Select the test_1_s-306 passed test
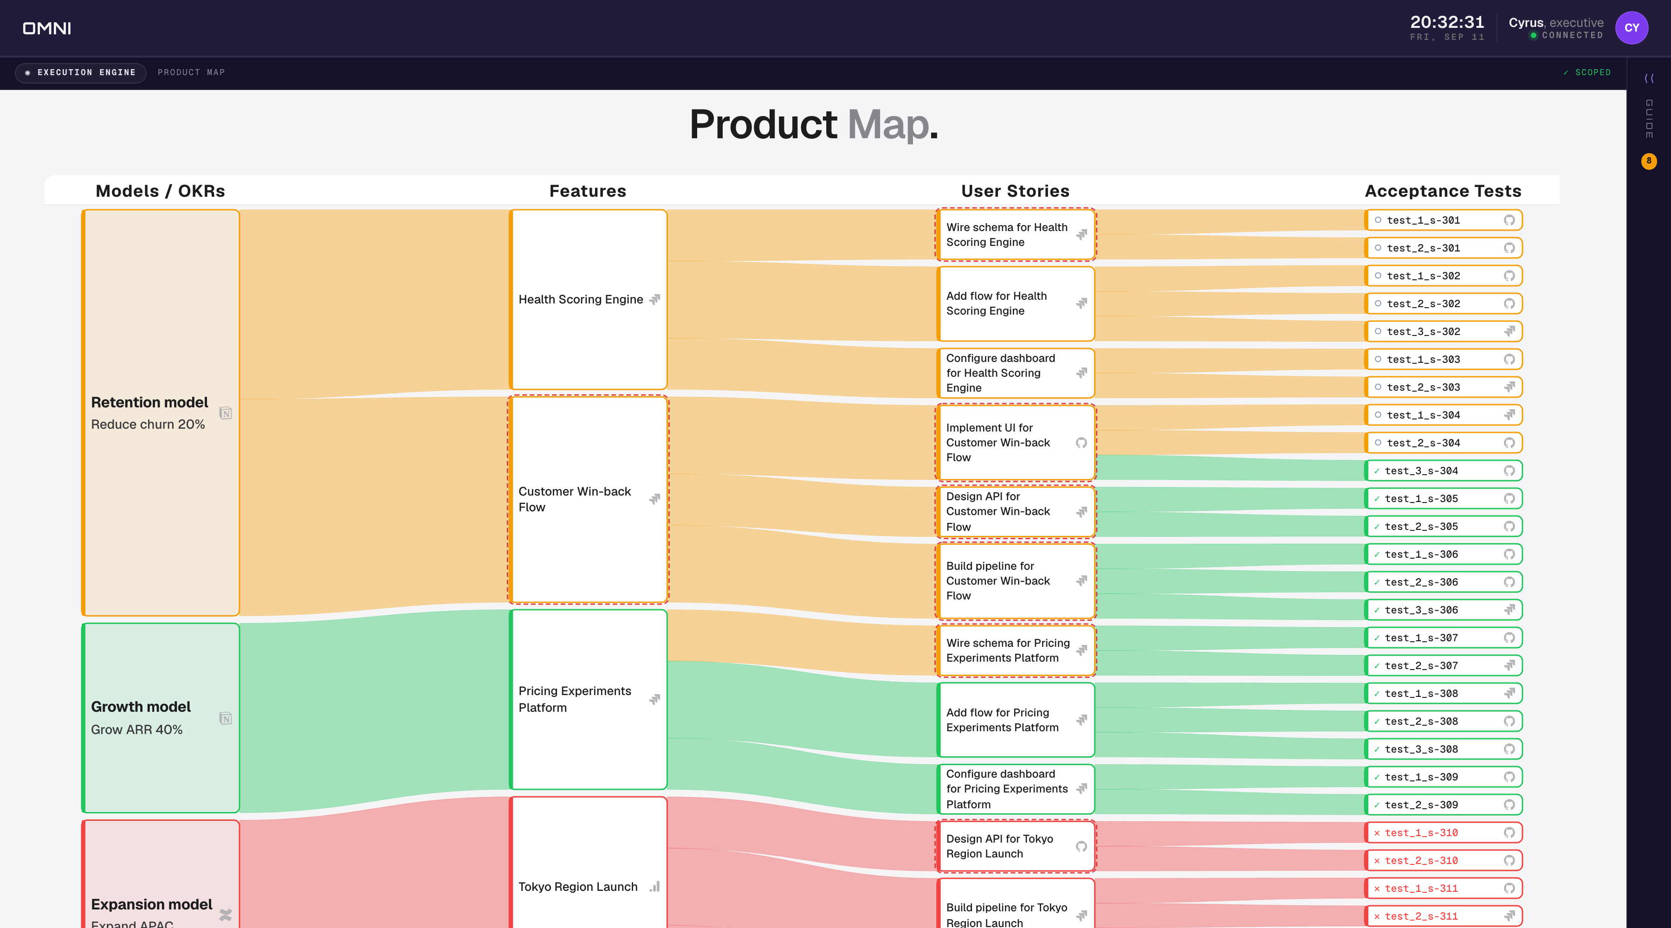Viewport: 1671px width, 928px height. pyautogui.click(x=1443, y=554)
